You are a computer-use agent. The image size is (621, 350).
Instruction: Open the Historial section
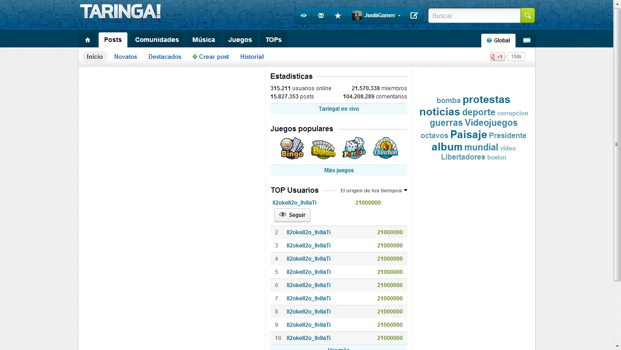(x=252, y=57)
